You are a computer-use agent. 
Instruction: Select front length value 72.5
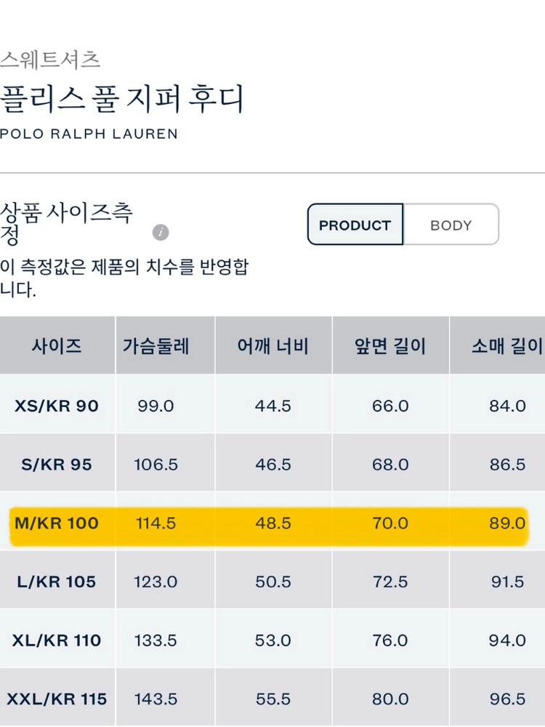pyautogui.click(x=390, y=582)
